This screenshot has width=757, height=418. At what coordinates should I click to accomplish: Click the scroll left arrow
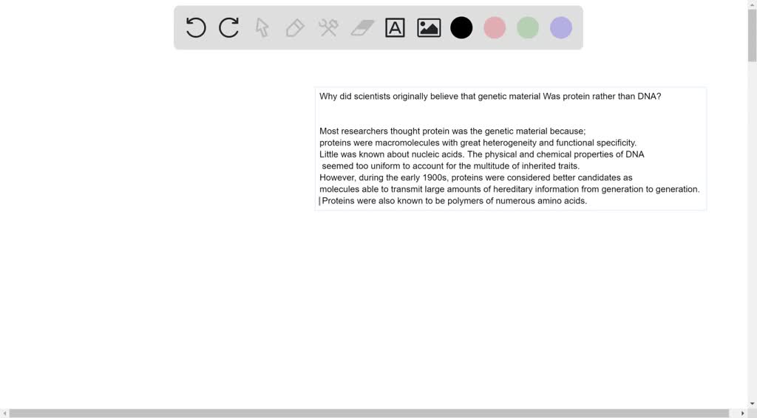4,413
